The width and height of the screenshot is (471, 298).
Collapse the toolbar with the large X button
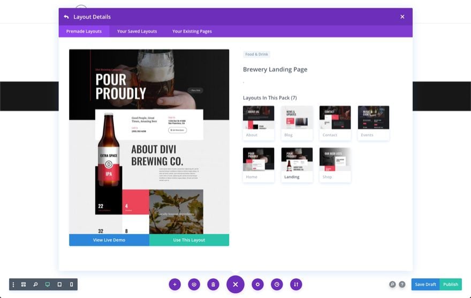pos(235,284)
